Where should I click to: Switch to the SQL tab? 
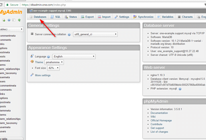[56, 17]
